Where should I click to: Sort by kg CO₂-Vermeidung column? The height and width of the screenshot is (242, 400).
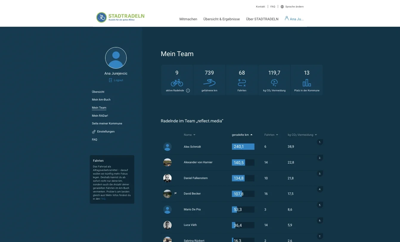(302, 135)
